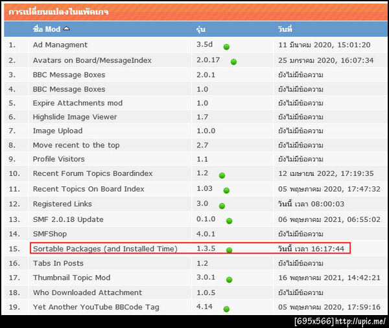Image resolution: width=389 pixels, height=328 pixels.
Task: Click green dot in Registered Links row
Action: pos(222,206)
